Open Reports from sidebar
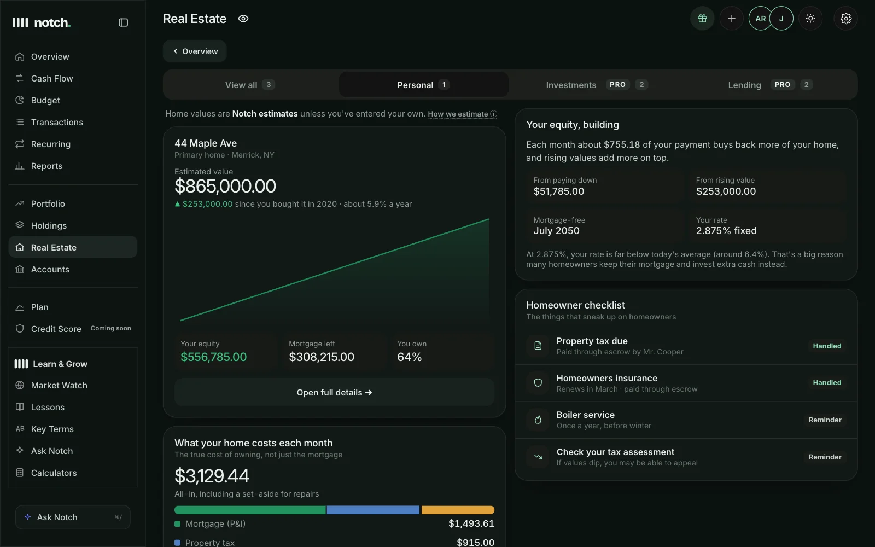The height and width of the screenshot is (547, 875). 73,166
